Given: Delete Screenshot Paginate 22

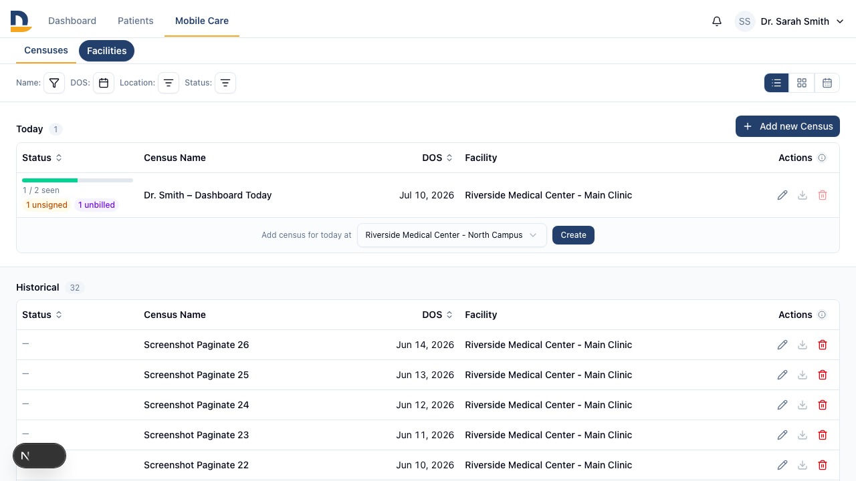Looking at the screenshot, I should coord(823,465).
